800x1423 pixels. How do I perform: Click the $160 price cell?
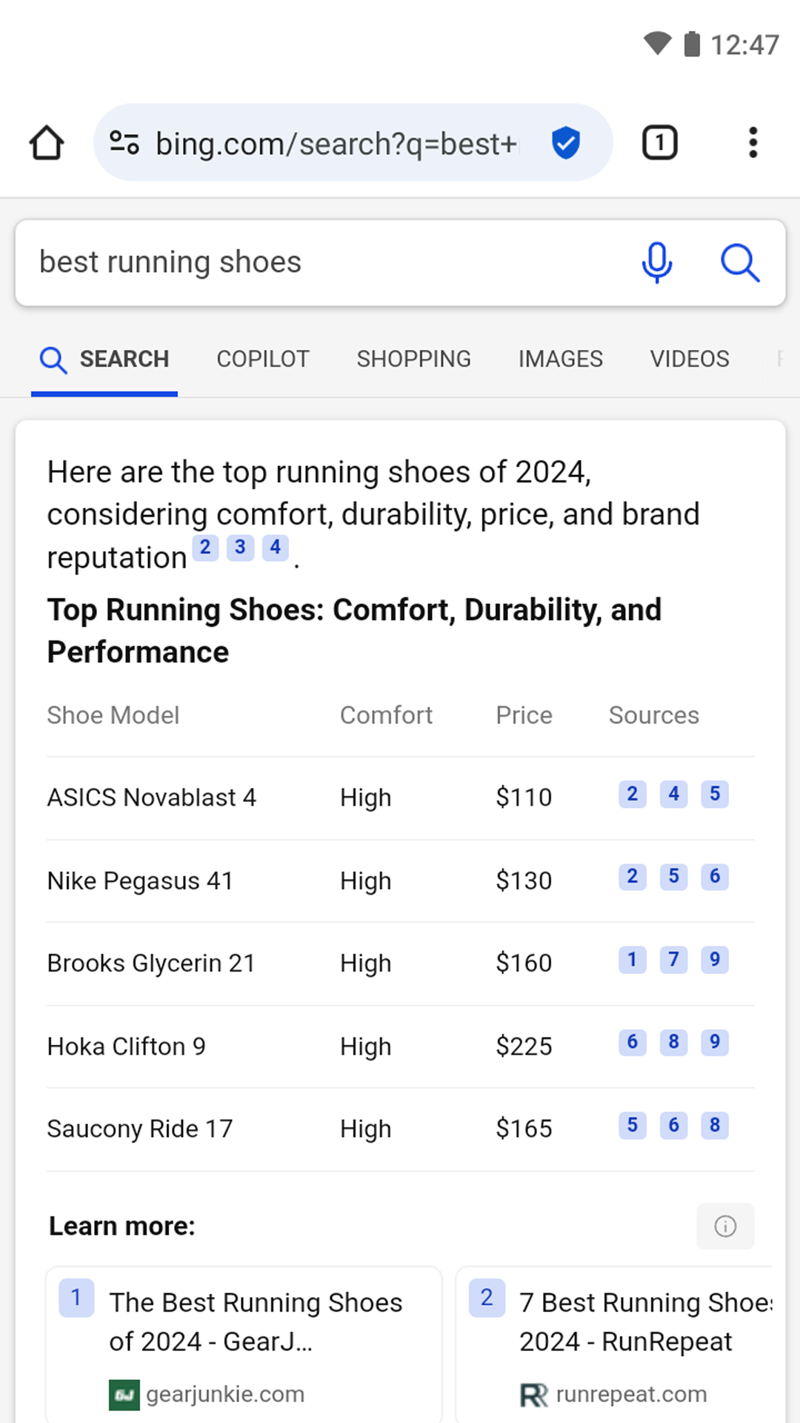tap(524, 963)
